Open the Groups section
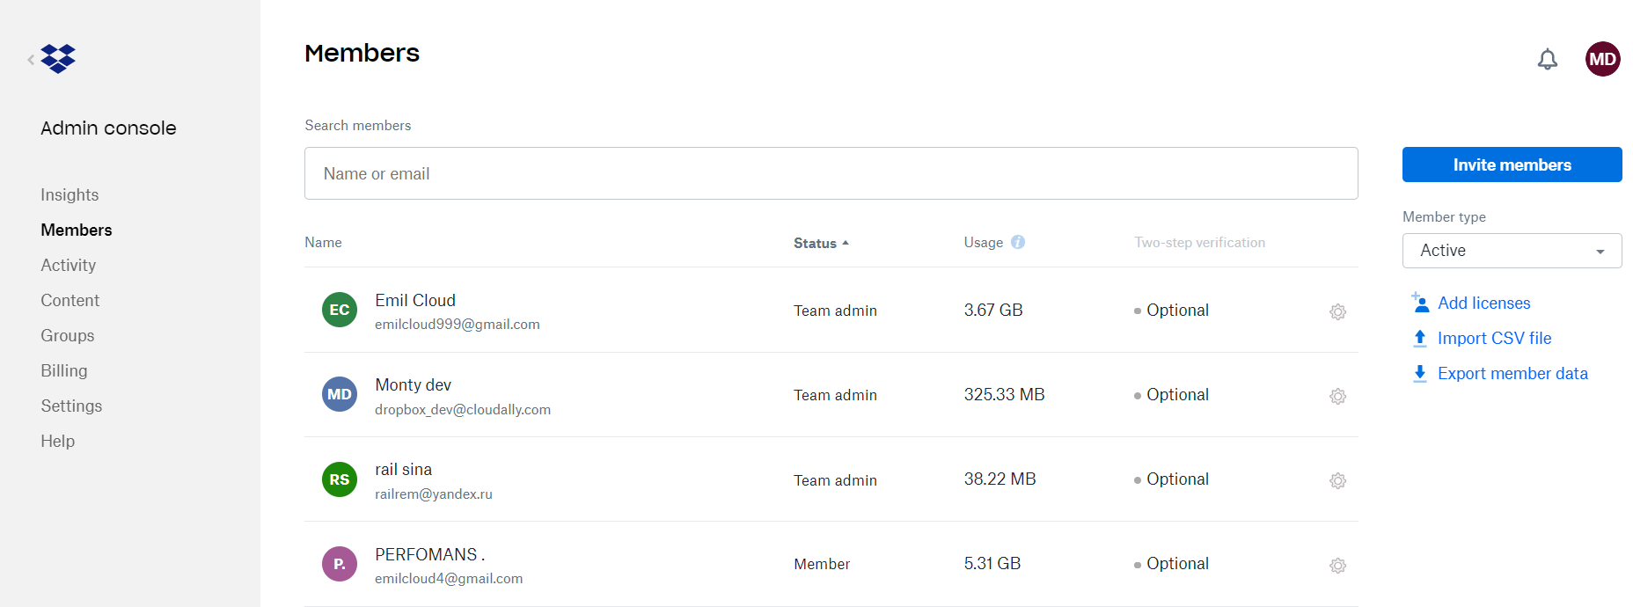 point(67,335)
